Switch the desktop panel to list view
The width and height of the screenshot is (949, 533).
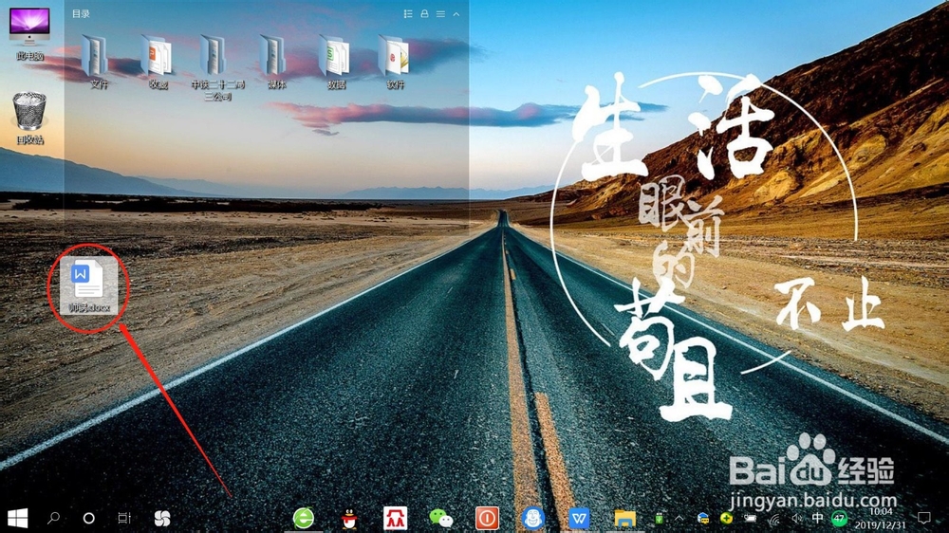(408, 14)
